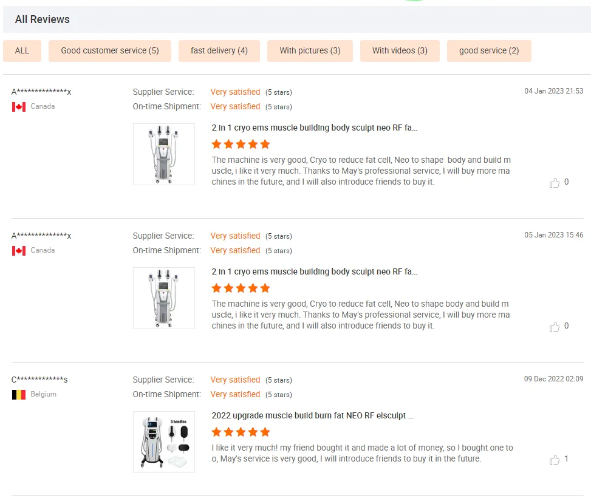Open the 5 handles machine thumbnail

tap(164, 442)
